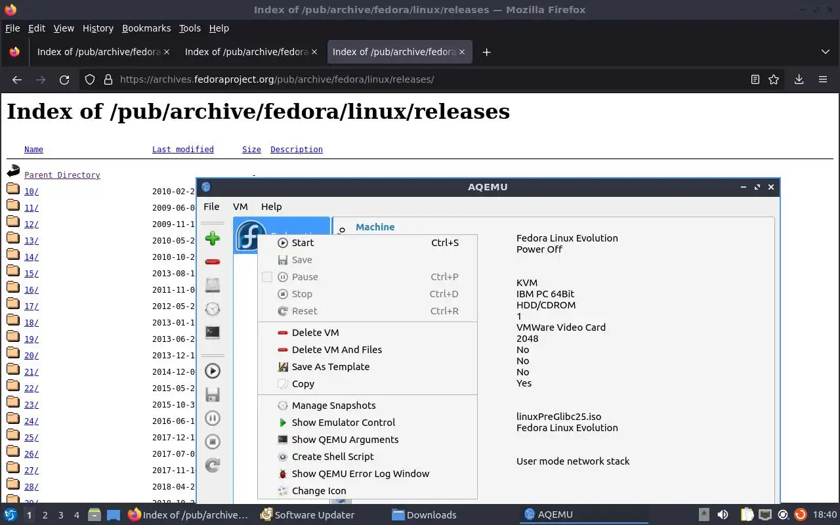840x525 pixels.
Task: Open the 10/ directory link
Action: (x=31, y=192)
